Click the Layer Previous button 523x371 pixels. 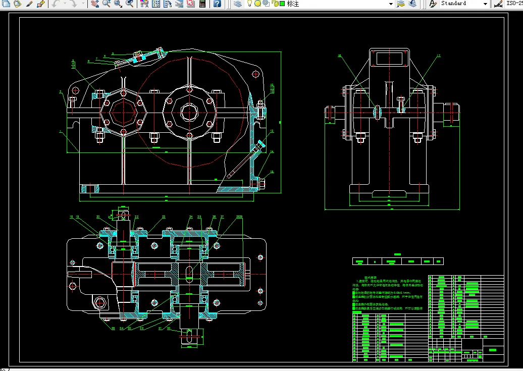[412, 4]
